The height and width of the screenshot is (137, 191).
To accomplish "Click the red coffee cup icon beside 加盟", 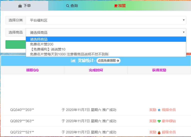I will pos(116,6).
